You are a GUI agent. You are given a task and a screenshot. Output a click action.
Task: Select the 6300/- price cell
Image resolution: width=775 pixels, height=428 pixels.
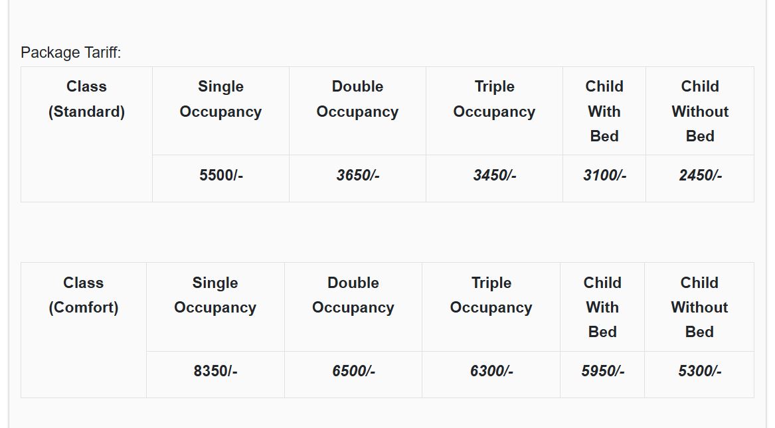491,372
